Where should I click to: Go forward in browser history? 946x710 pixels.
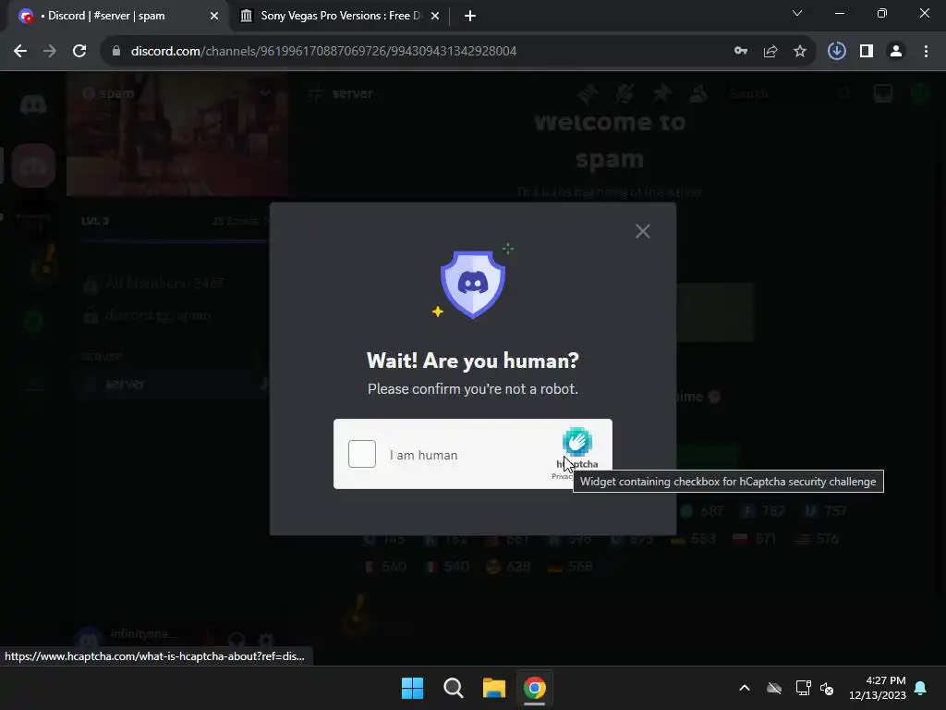[x=50, y=51]
